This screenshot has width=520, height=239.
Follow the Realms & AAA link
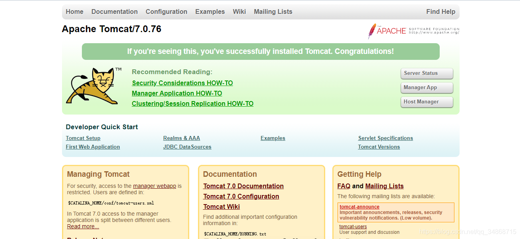[182, 138]
